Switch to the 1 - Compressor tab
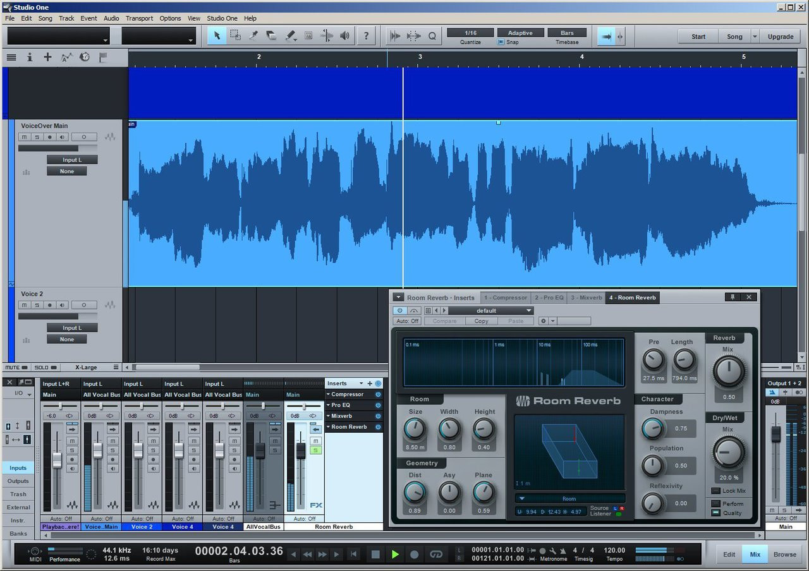The image size is (809, 571). (x=505, y=298)
